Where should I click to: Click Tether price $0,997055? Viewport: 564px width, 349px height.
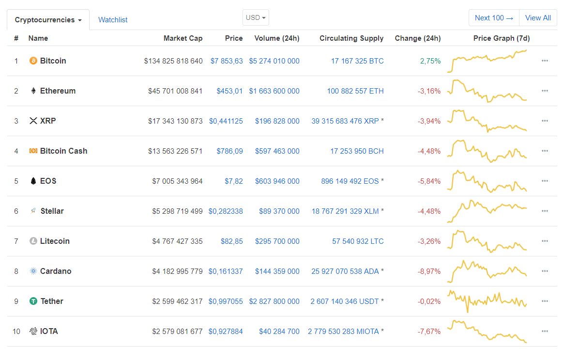[x=226, y=301]
